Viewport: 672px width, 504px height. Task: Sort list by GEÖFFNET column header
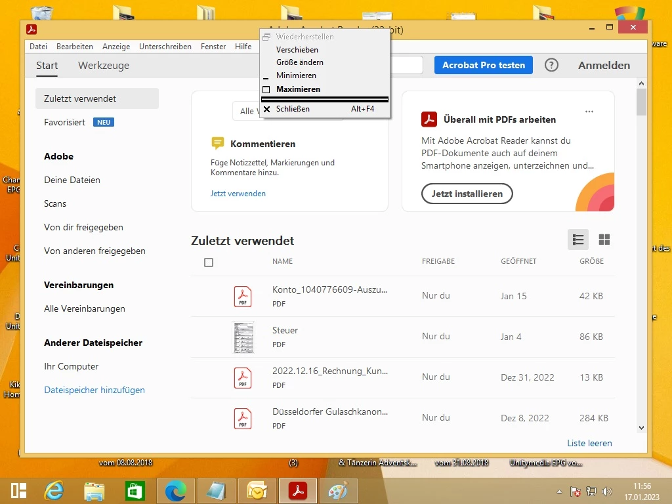(518, 261)
